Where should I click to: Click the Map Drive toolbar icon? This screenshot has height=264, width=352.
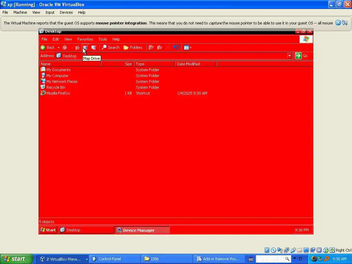[85, 47]
